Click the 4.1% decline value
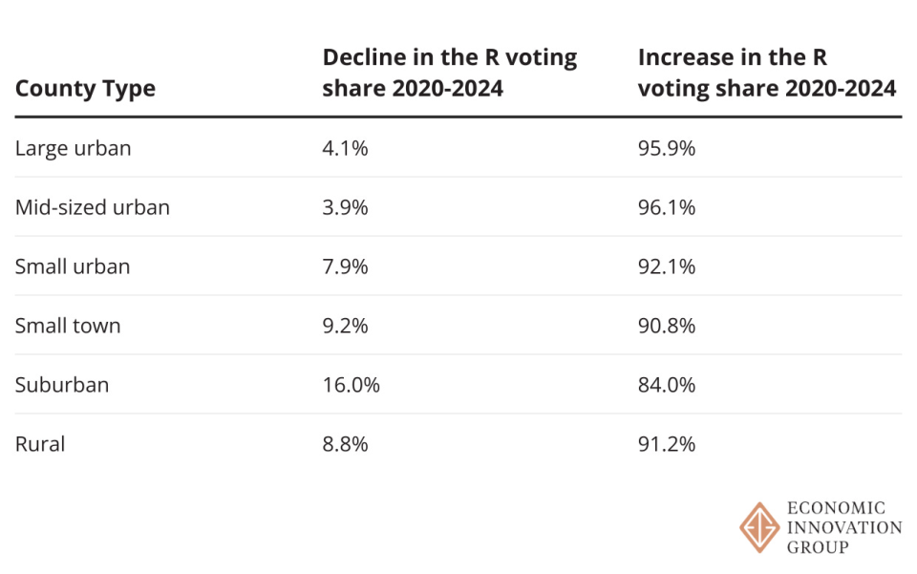The image size is (917, 574). (x=345, y=148)
